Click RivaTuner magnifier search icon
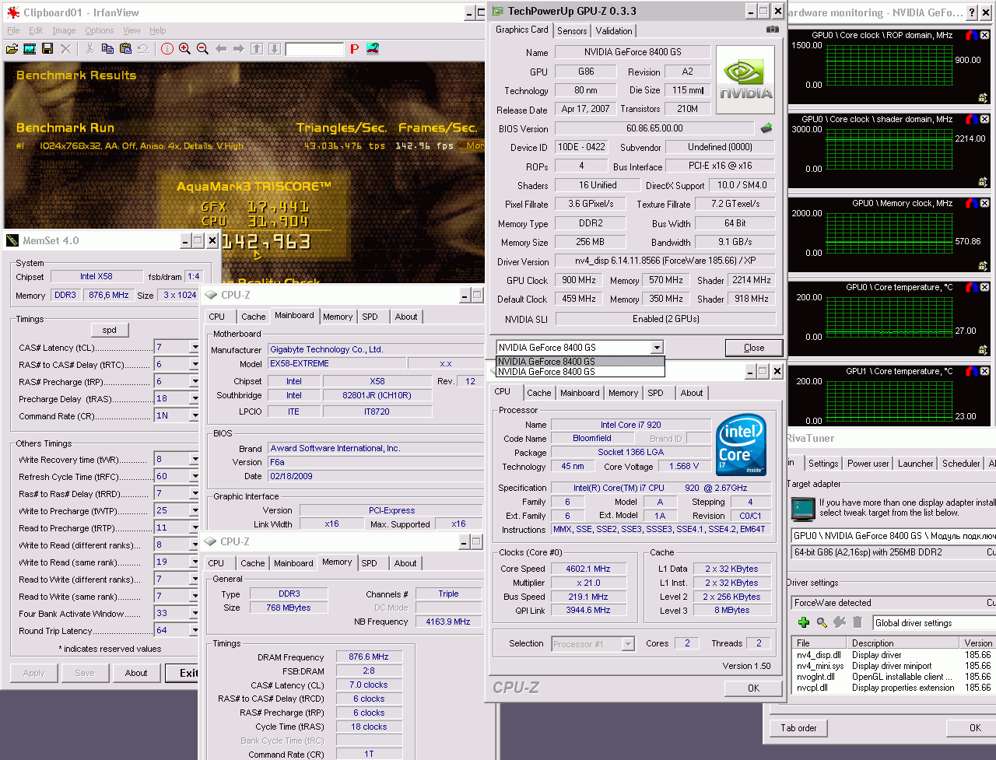 (x=822, y=622)
